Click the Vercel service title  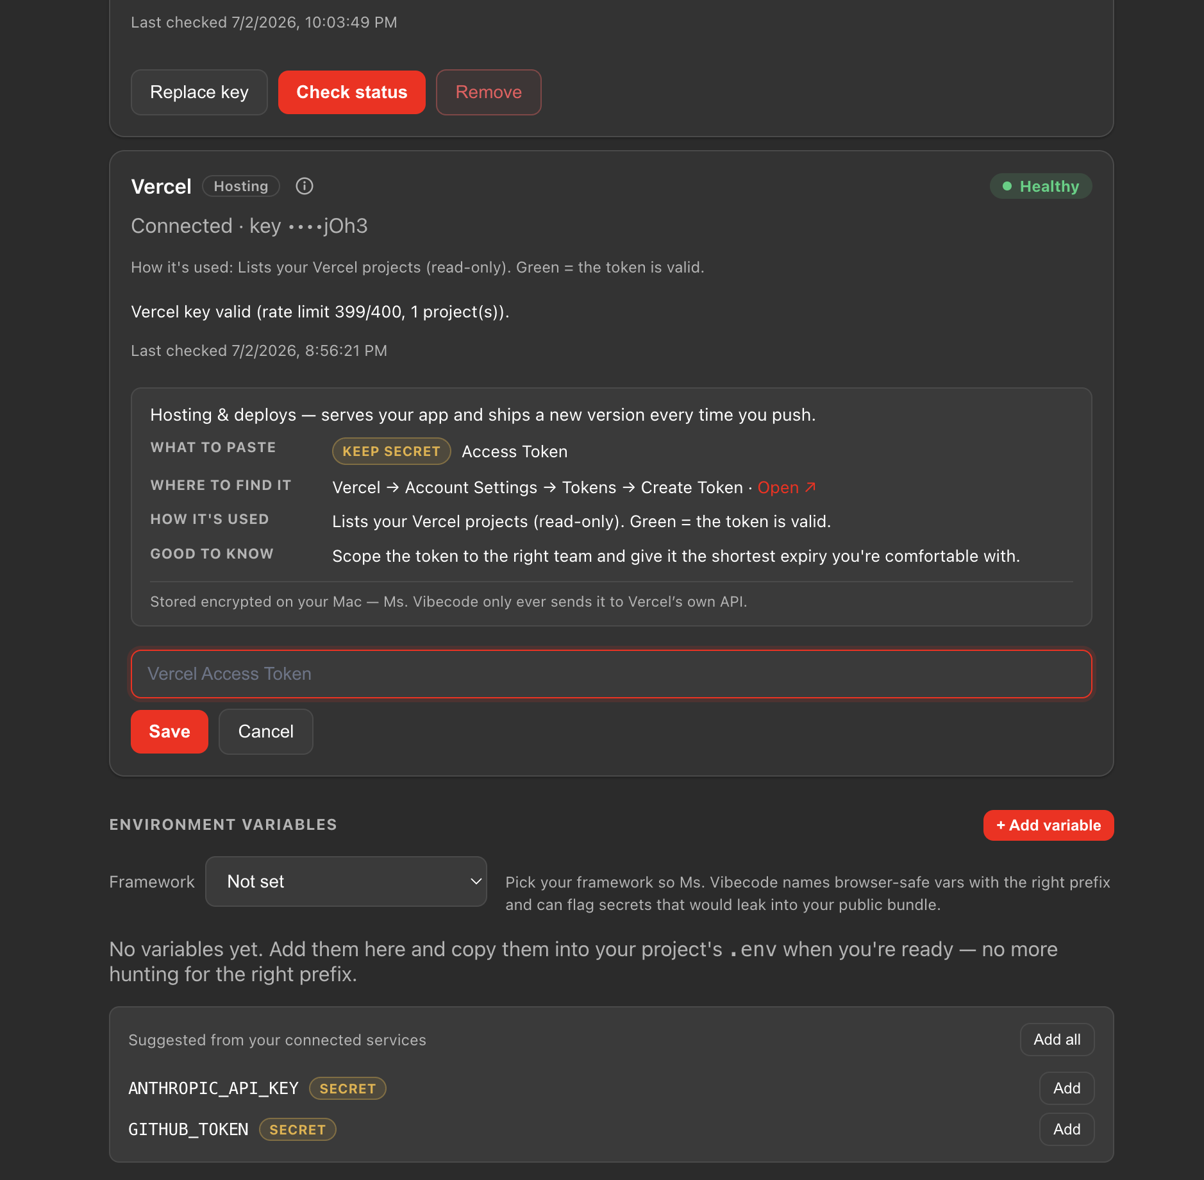(161, 187)
